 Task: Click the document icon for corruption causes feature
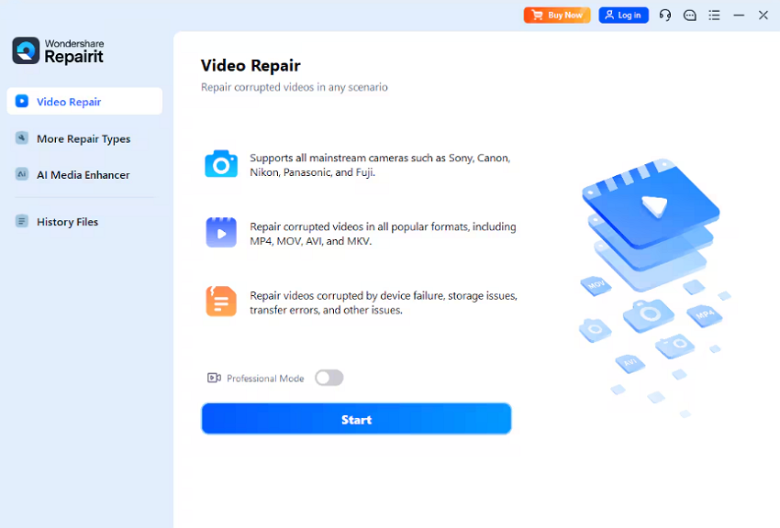(221, 301)
